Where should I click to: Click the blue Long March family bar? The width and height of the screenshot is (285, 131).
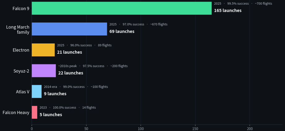tap(69, 29)
